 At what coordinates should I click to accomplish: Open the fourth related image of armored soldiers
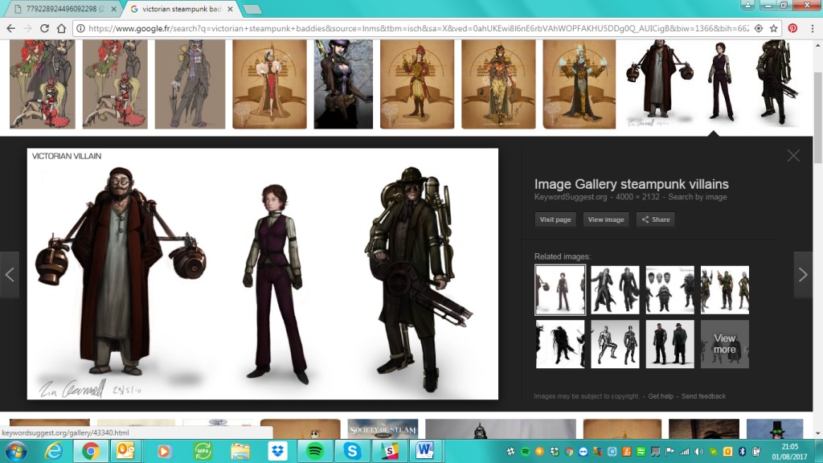pos(725,289)
